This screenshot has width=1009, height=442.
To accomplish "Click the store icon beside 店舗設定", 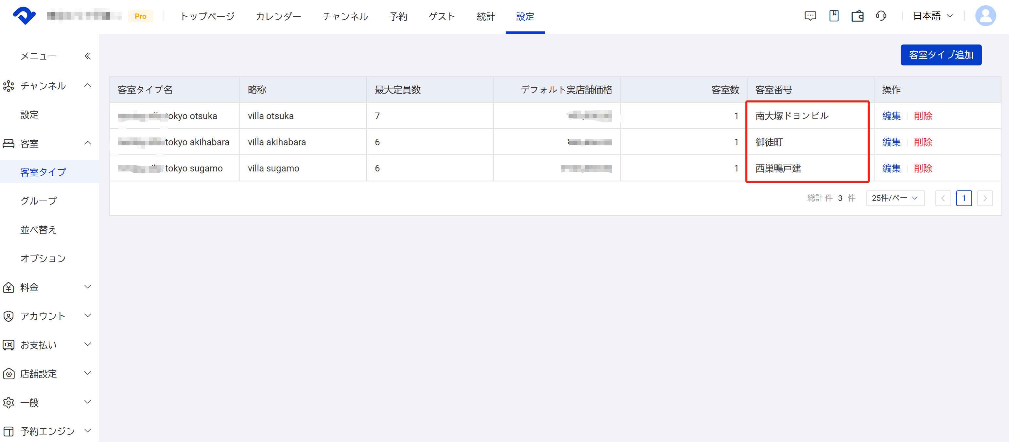I will (x=9, y=374).
